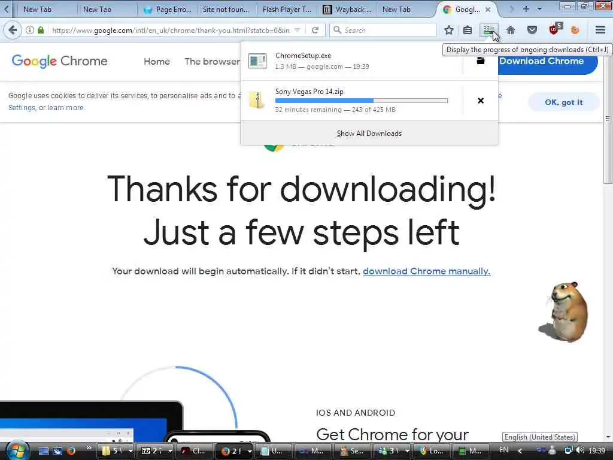Expand quick launch overflow chevron

point(89,448)
